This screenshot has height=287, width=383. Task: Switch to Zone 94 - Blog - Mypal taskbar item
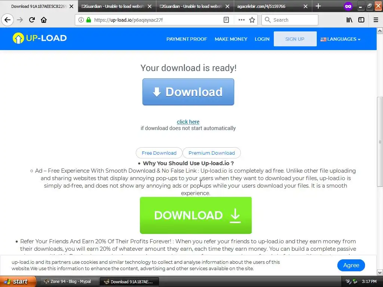pos(69,281)
